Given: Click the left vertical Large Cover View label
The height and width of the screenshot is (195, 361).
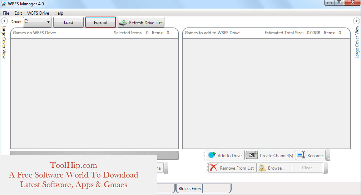Looking at the screenshot, I should [4, 42].
